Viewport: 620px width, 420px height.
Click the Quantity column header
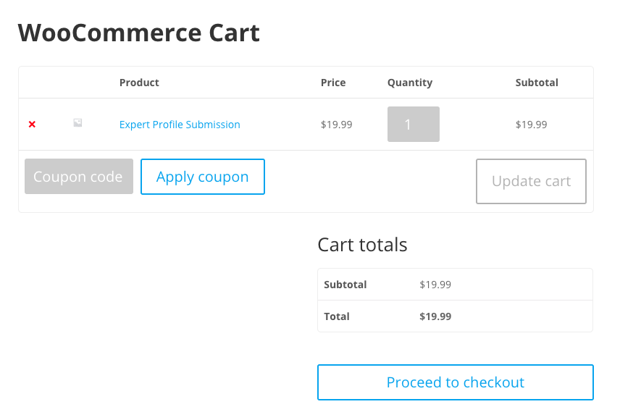[410, 83]
